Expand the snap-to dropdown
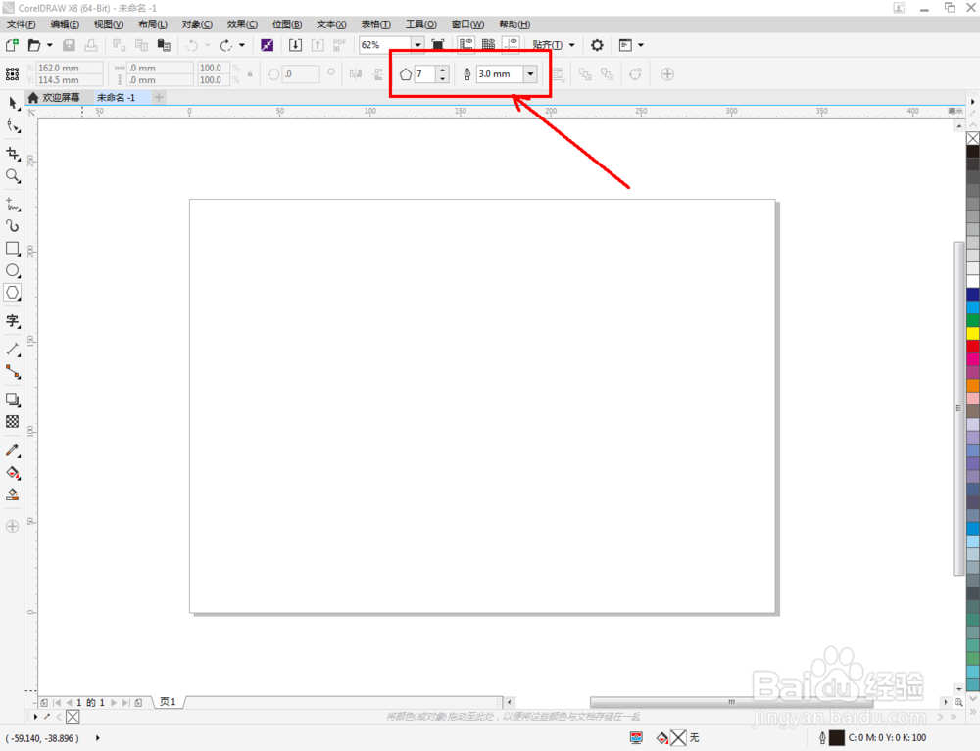The image size is (980, 751). coord(572,45)
